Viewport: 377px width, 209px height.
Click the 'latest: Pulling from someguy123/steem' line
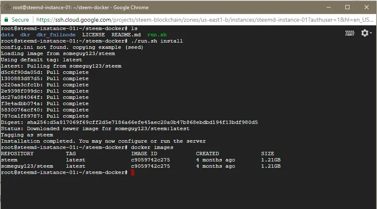click(x=61, y=66)
